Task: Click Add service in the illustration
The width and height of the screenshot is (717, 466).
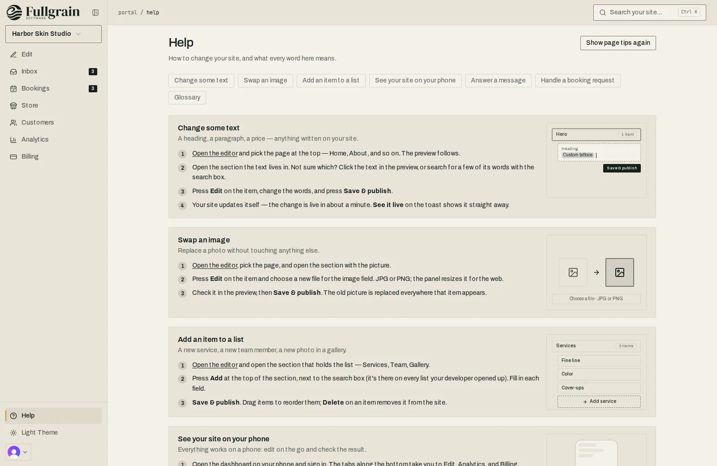Action: 599,401
